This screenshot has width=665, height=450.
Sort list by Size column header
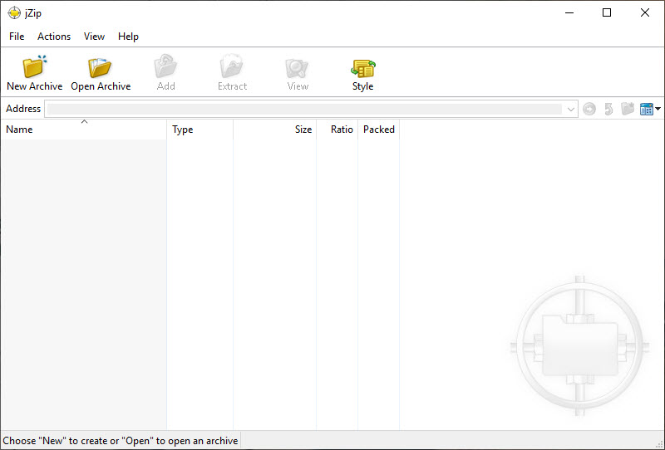click(274, 130)
